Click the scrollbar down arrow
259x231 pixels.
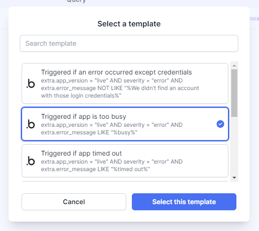(234, 178)
